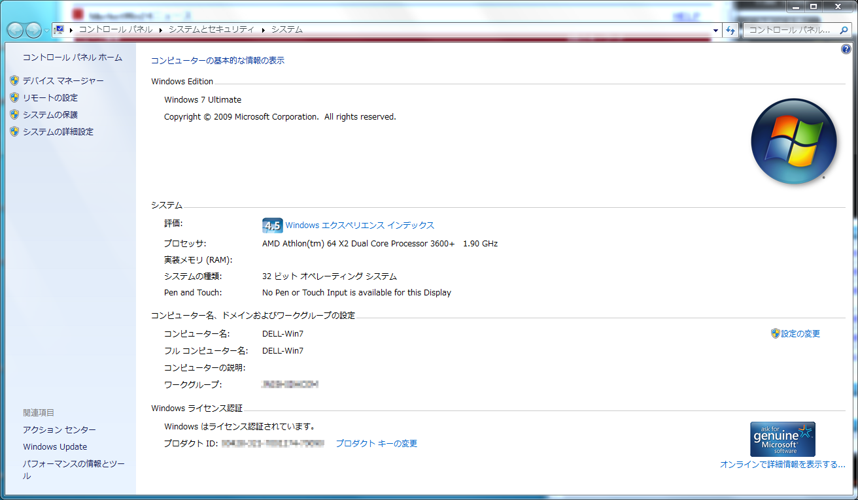858x500 pixels.
Task: Click shield icon beside 設定の変更
Action: point(776,333)
